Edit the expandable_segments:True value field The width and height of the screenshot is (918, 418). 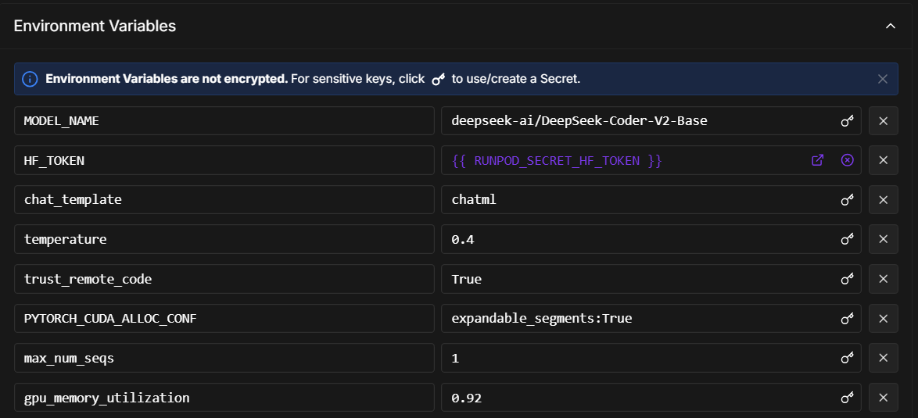(x=637, y=319)
